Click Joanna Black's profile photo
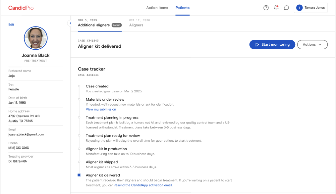336x194 pixels. point(35,38)
